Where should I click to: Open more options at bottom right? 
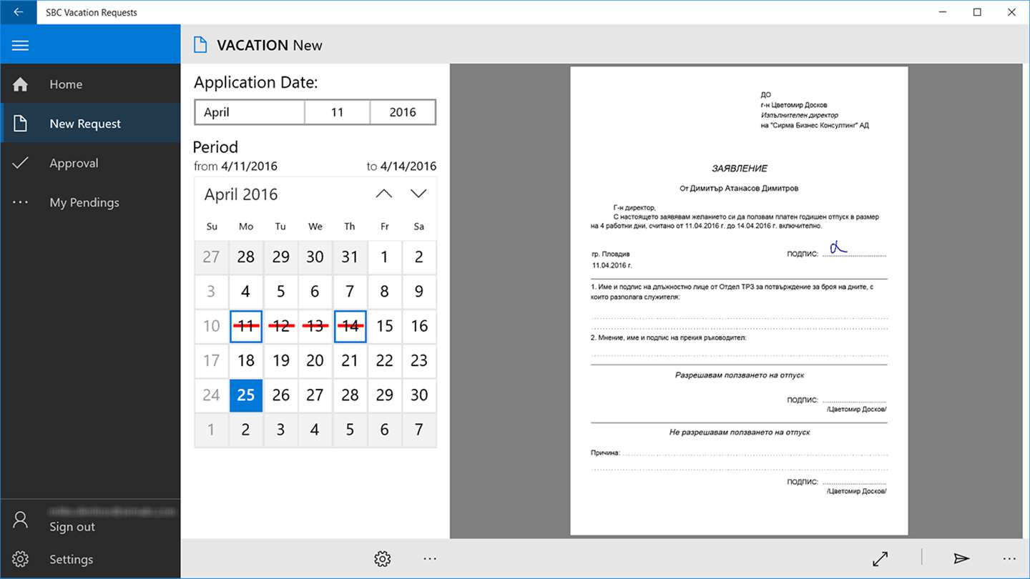(x=1009, y=559)
